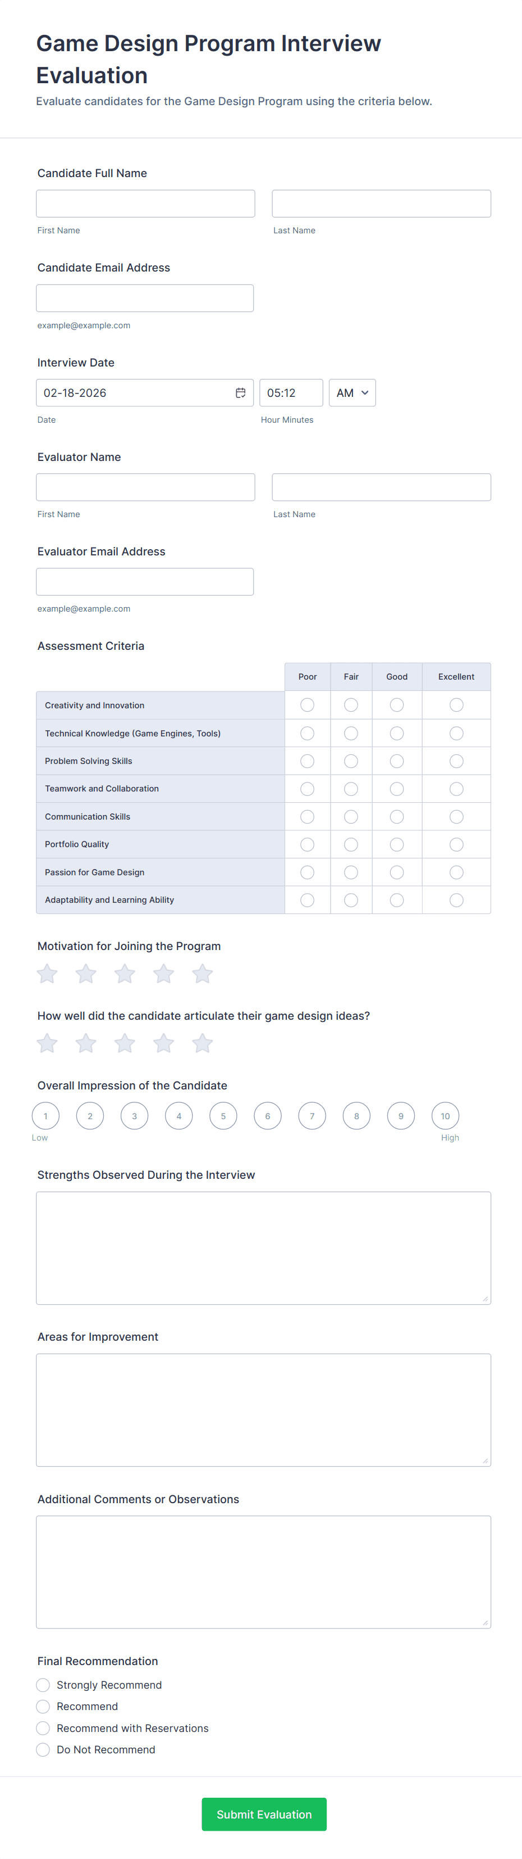Select Strongly Recommend option
The width and height of the screenshot is (522, 1859).
pos(43,1685)
